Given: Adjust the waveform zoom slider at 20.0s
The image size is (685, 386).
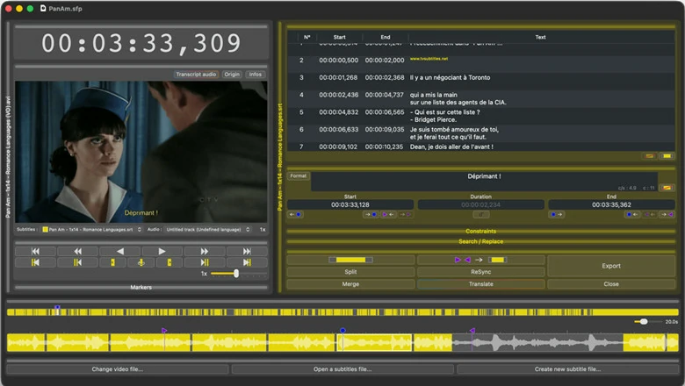Looking at the screenshot, I should point(644,321).
